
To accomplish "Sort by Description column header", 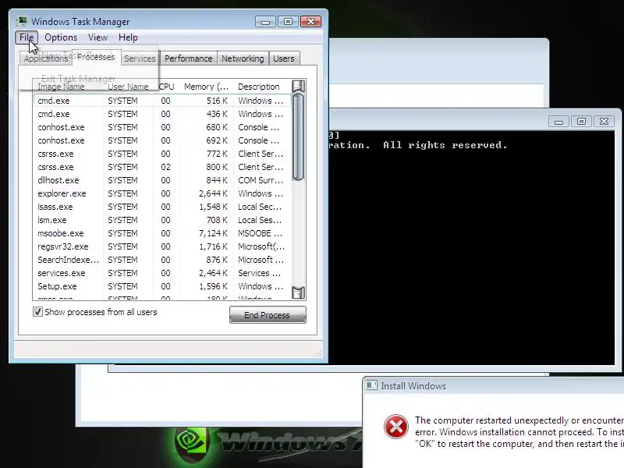I will (x=262, y=87).
